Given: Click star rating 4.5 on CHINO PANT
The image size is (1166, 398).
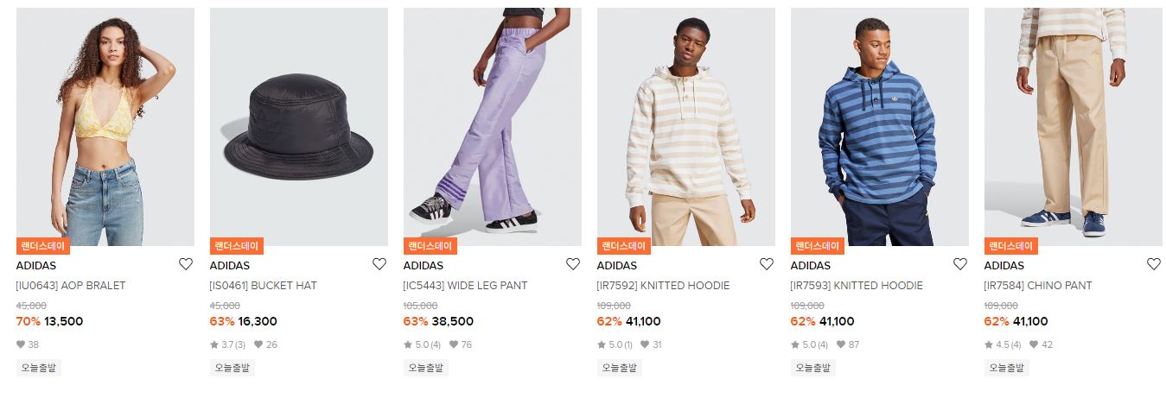Looking at the screenshot, I should [1003, 344].
